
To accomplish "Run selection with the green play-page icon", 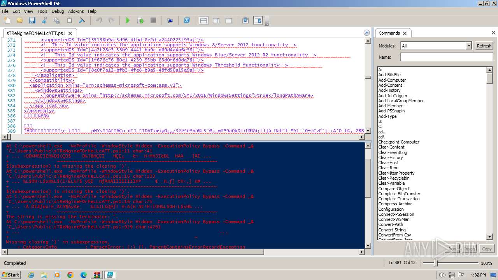I will pyautogui.click(x=140, y=21).
